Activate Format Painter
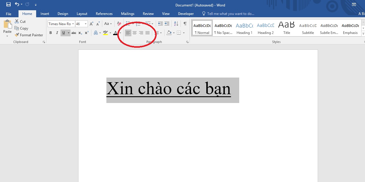Screen dimensions: 365x182 [29, 35]
